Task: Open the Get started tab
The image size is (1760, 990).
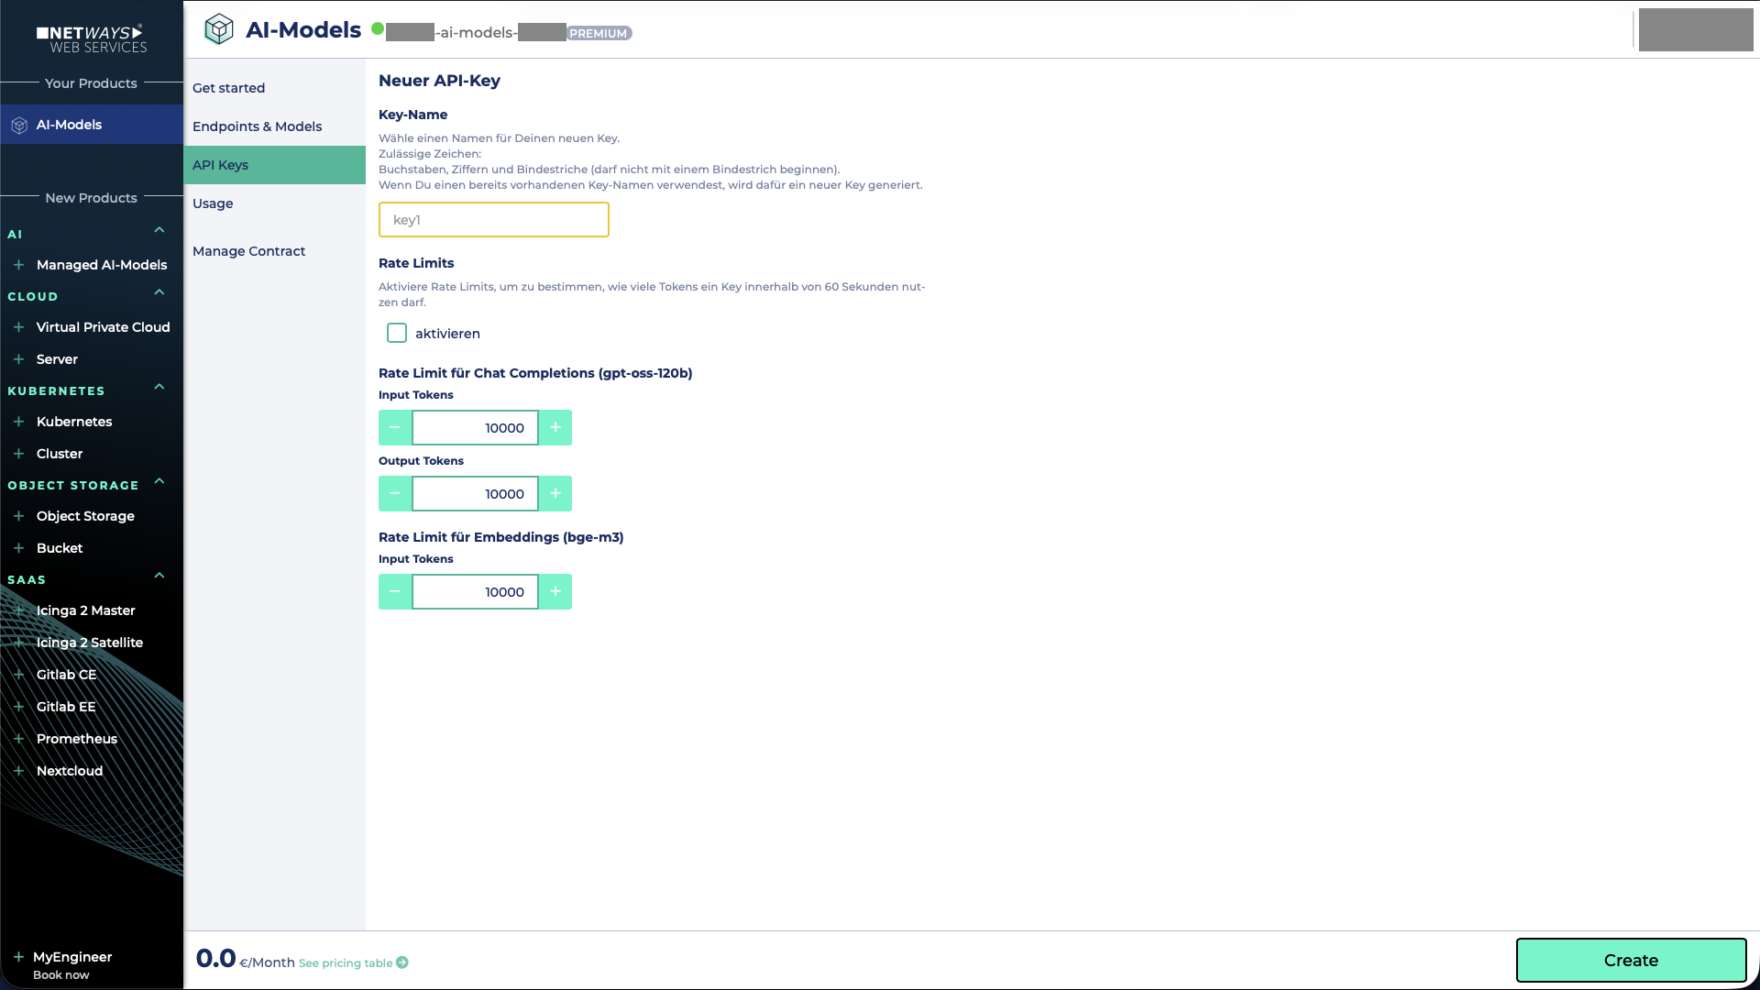Action: coord(275,88)
